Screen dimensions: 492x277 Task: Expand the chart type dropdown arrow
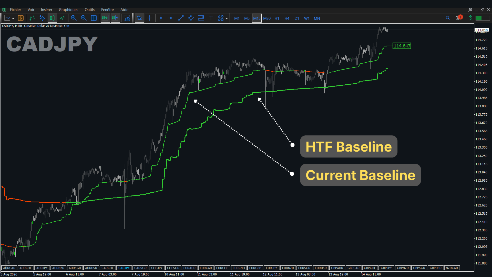(x=13, y=18)
